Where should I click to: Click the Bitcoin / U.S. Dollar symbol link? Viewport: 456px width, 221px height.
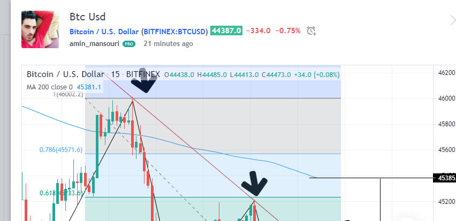pos(139,31)
